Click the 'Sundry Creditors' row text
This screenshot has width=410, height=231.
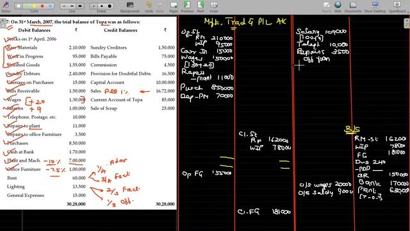point(108,47)
